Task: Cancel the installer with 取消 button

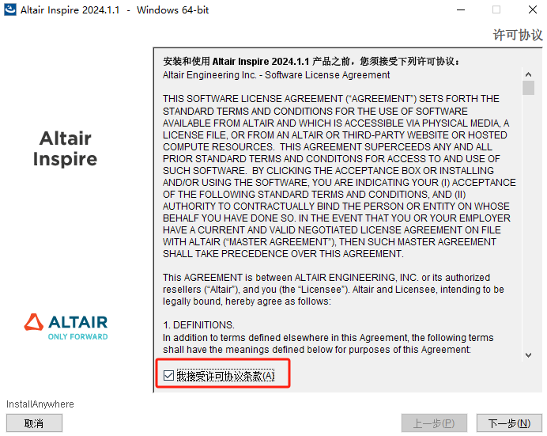Action: pos(34,423)
